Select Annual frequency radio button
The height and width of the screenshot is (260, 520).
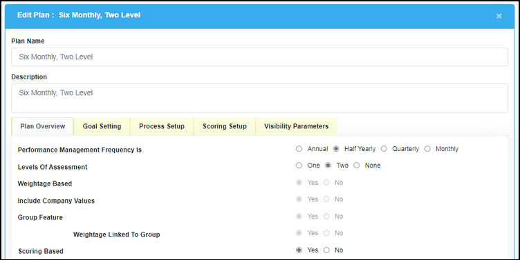click(x=299, y=149)
